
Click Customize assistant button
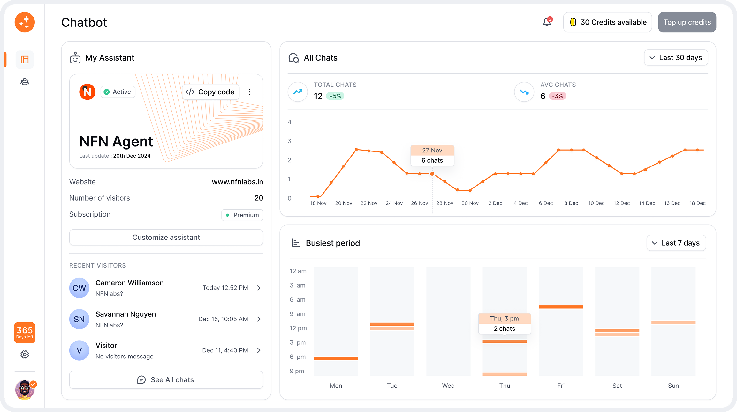tap(166, 237)
